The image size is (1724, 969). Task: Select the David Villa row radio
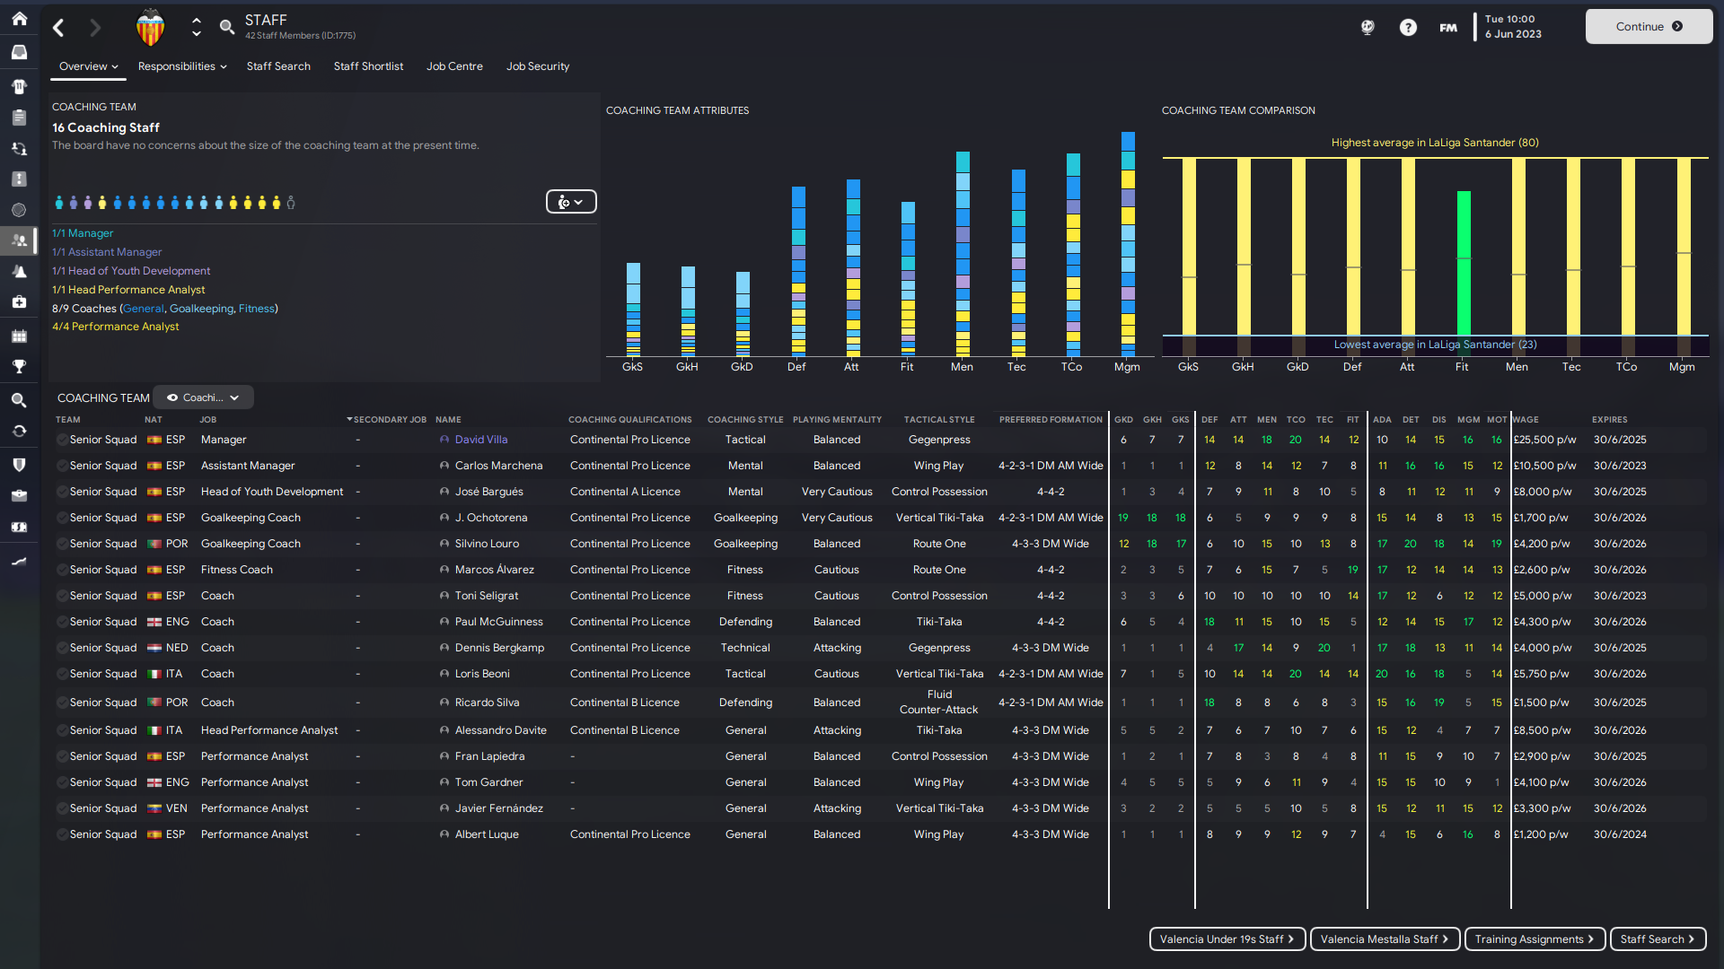62,440
